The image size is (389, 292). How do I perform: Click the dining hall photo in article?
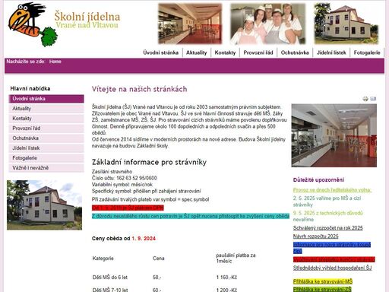pyautogui.click(x=334, y=135)
